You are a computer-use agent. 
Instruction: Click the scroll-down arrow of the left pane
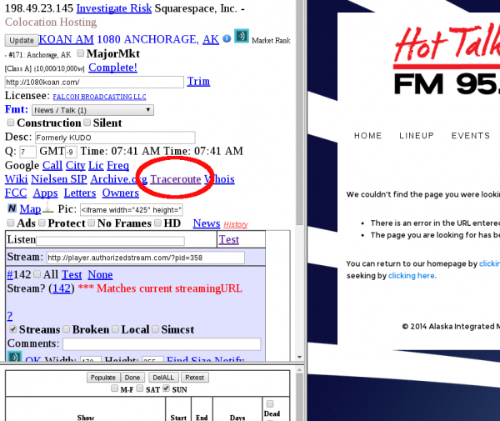pos(299,357)
